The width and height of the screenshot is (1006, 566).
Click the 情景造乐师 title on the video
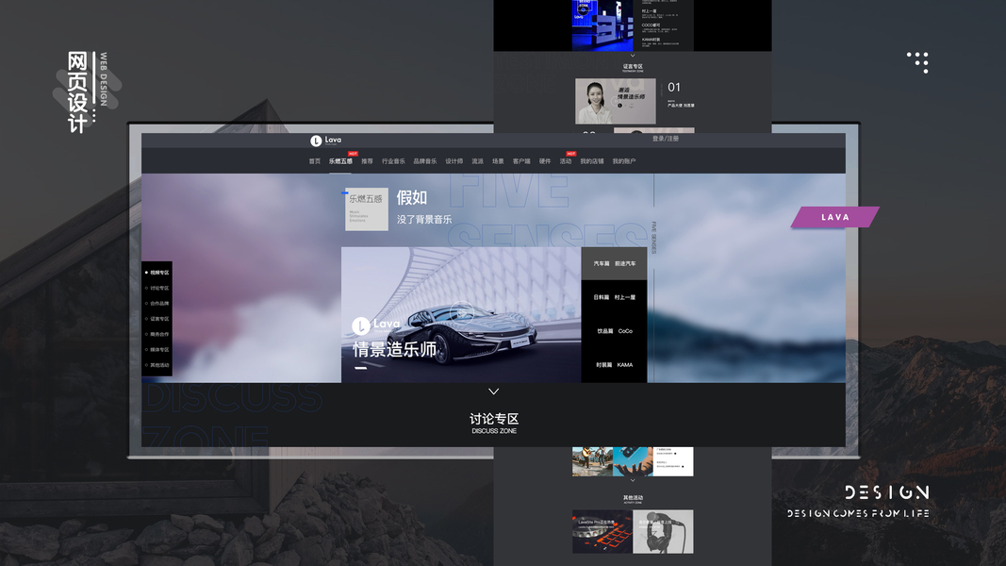394,350
